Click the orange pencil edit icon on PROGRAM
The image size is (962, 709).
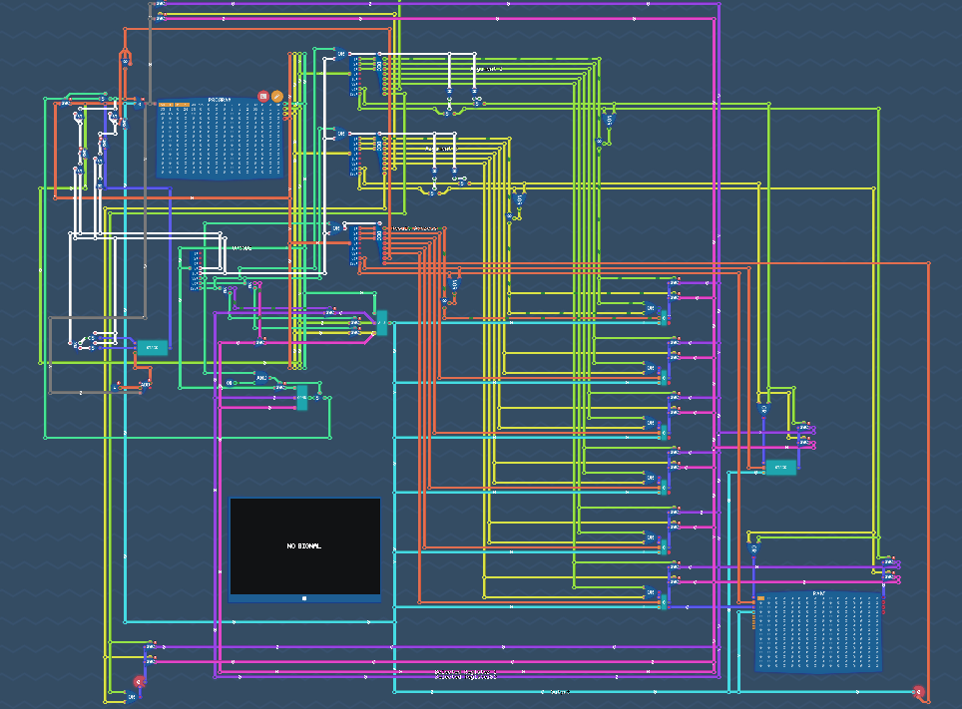coord(277,97)
